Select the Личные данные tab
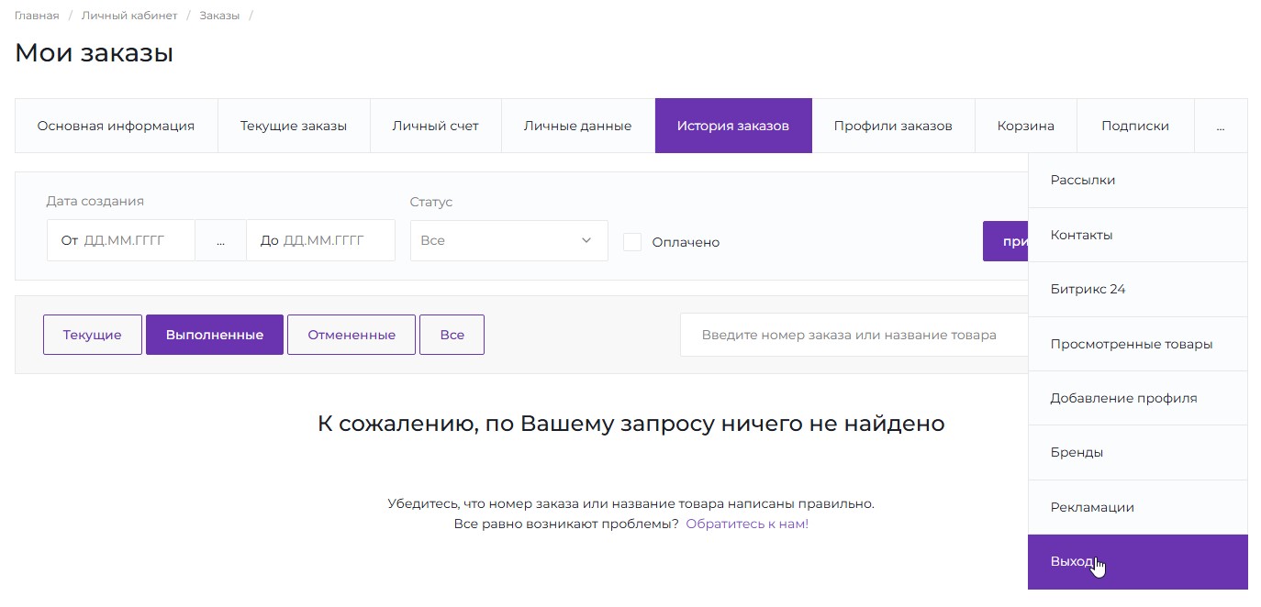Image resolution: width=1261 pixels, height=607 pixels. tap(576, 126)
